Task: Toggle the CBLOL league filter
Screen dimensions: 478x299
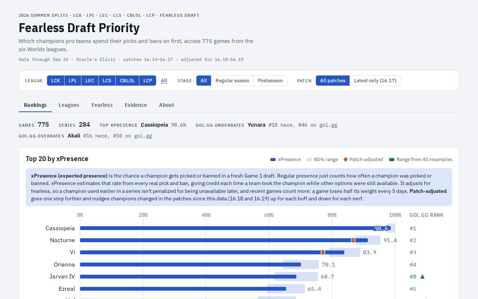Action: coord(127,81)
